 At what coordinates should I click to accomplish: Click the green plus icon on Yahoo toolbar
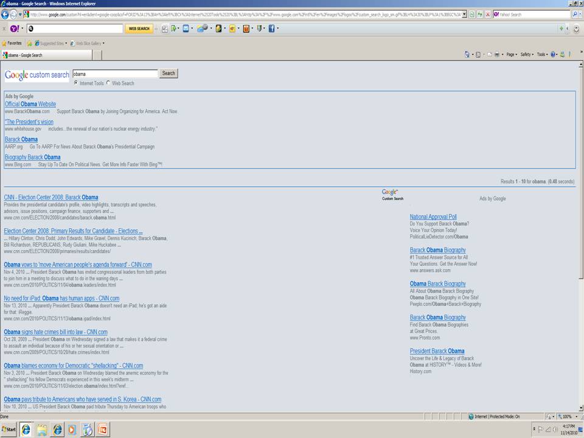(x=561, y=29)
